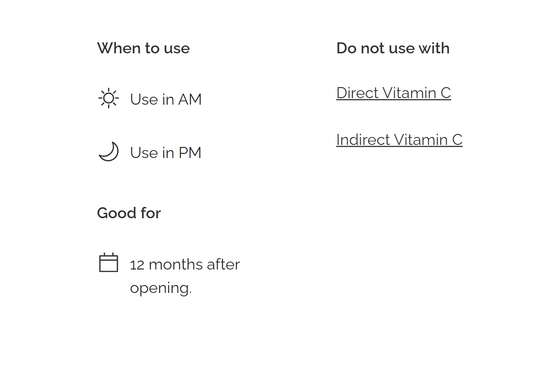The width and height of the screenshot is (534, 369).
Task: Click the 'Use in PM' label
Action: click(166, 153)
